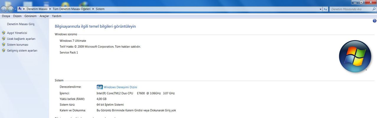The image size is (377, 118).
Task: Click the Sistem türü label
Action: pyautogui.click(x=67, y=104)
